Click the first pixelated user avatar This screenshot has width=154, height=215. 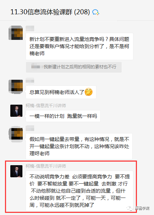(x=16, y=33)
